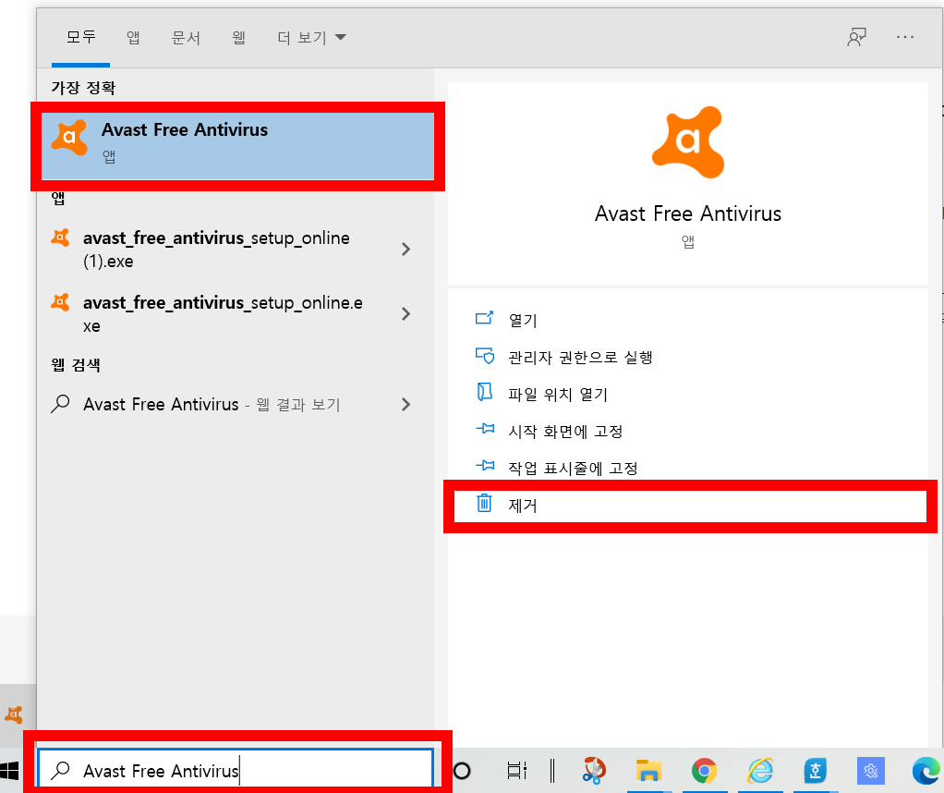
Task: Open the three-dot options menu
Action: pos(905,37)
